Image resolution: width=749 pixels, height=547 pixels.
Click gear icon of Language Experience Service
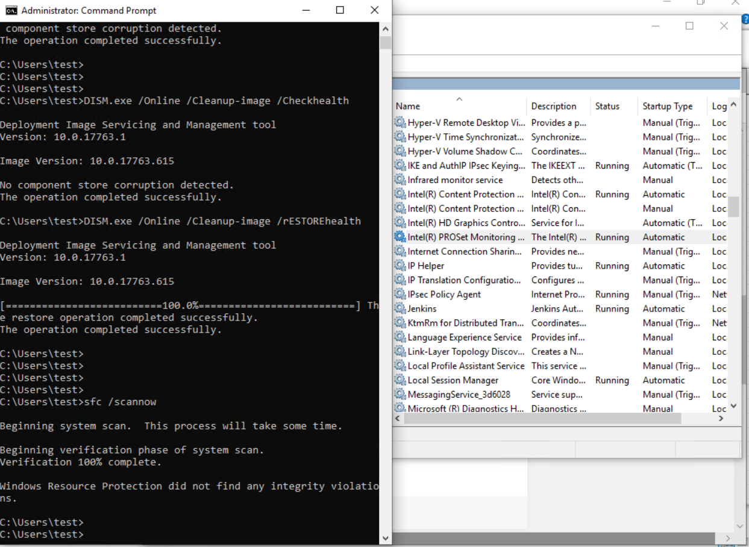point(400,337)
